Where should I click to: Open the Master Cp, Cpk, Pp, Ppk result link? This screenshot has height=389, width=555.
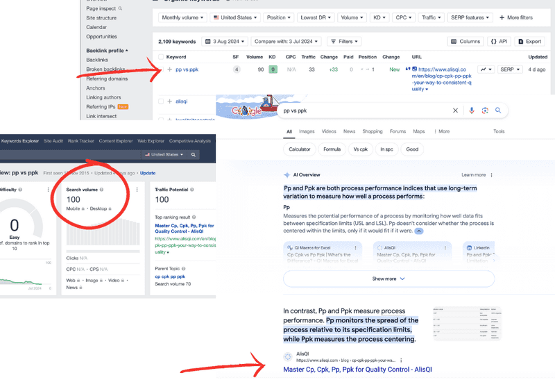pyautogui.click(x=357, y=370)
